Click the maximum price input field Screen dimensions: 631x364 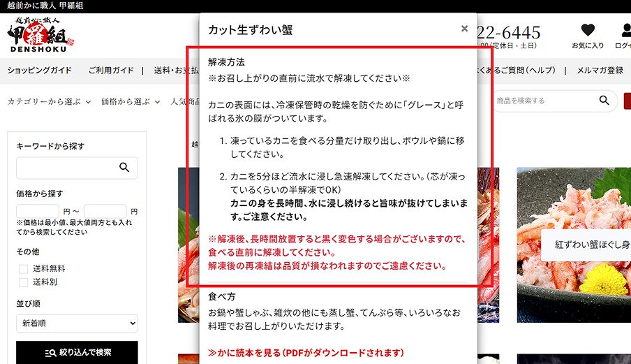(x=105, y=211)
